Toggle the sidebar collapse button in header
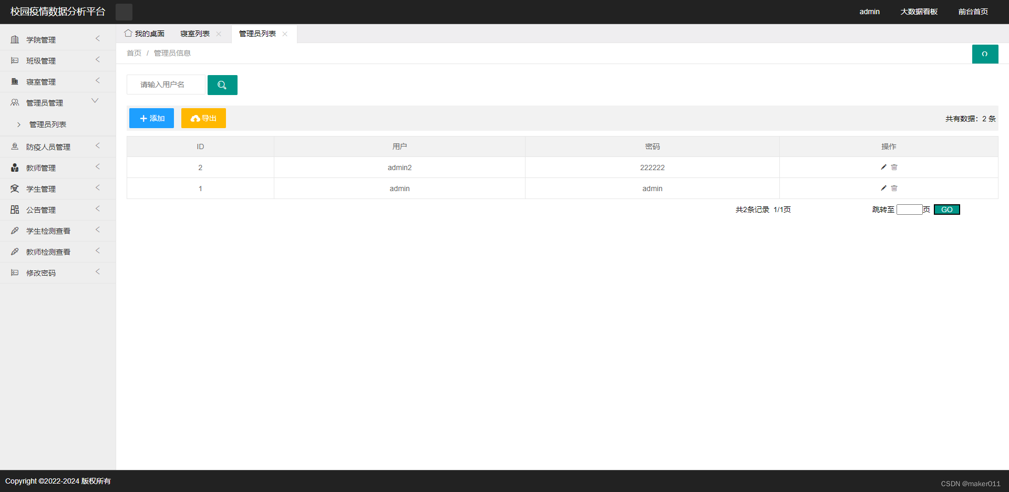 124,12
